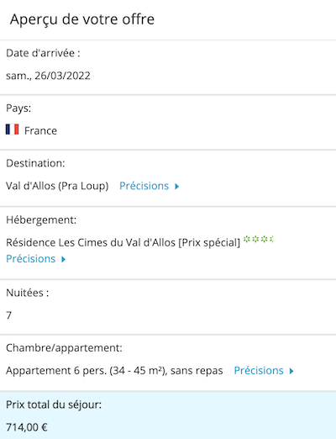Click the Nuitées value 7
This screenshot has height=439, width=336.
tap(9, 315)
